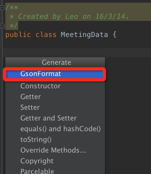Click the /** comment opening line
151x174 pixels.
[x=12, y=8]
